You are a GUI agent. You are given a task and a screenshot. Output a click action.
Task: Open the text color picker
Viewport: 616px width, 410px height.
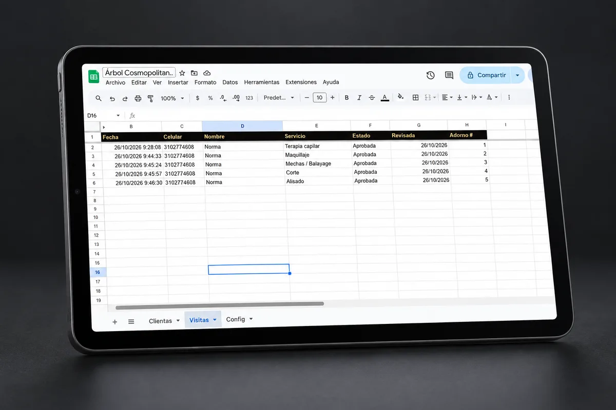(385, 97)
